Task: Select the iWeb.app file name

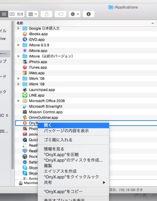Action: (37, 73)
